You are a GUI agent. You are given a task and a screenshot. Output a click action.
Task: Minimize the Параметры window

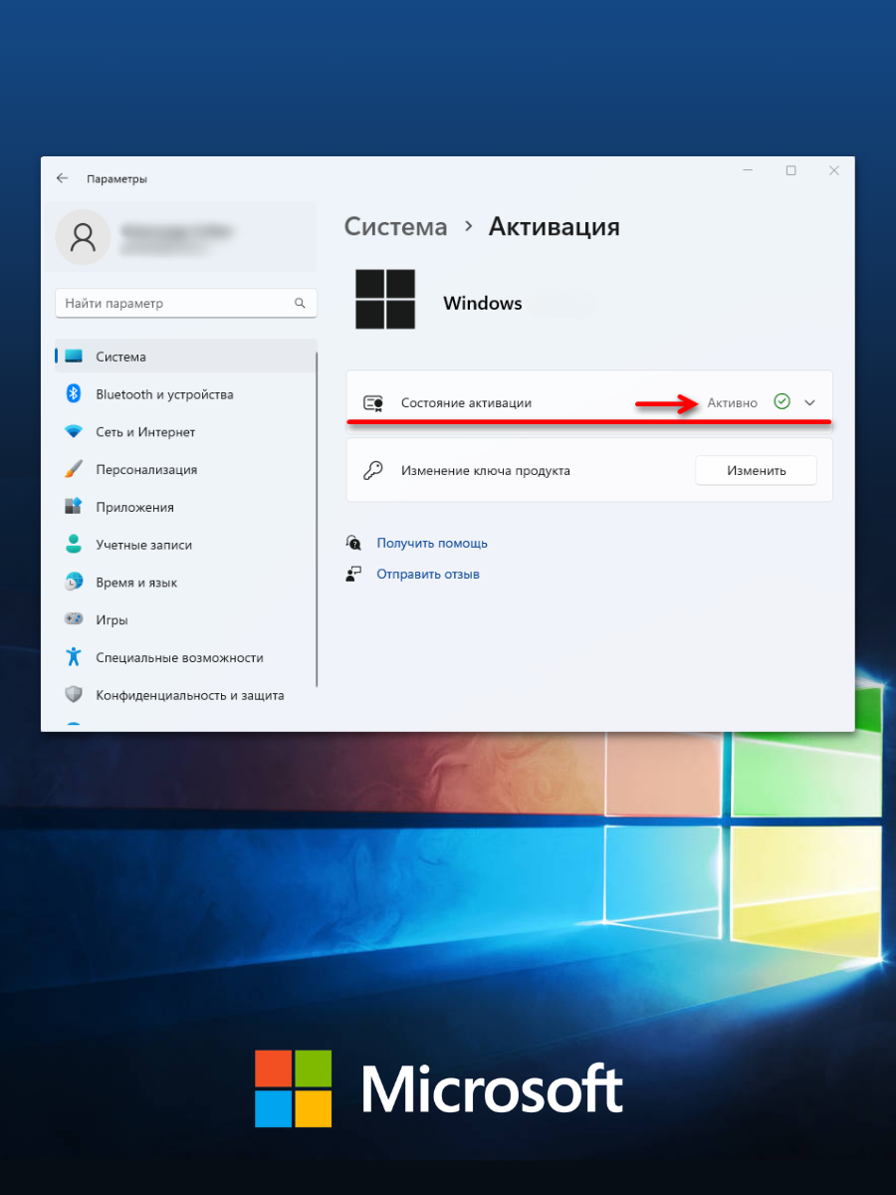click(x=748, y=171)
